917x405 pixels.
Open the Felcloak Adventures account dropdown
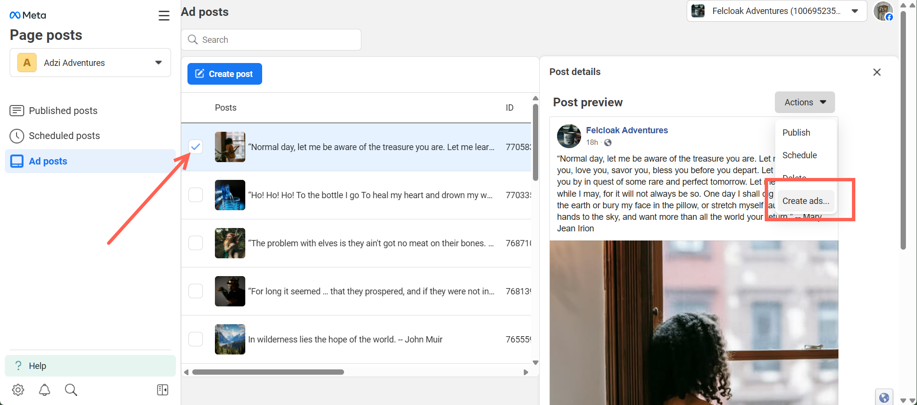coord(777,11)
